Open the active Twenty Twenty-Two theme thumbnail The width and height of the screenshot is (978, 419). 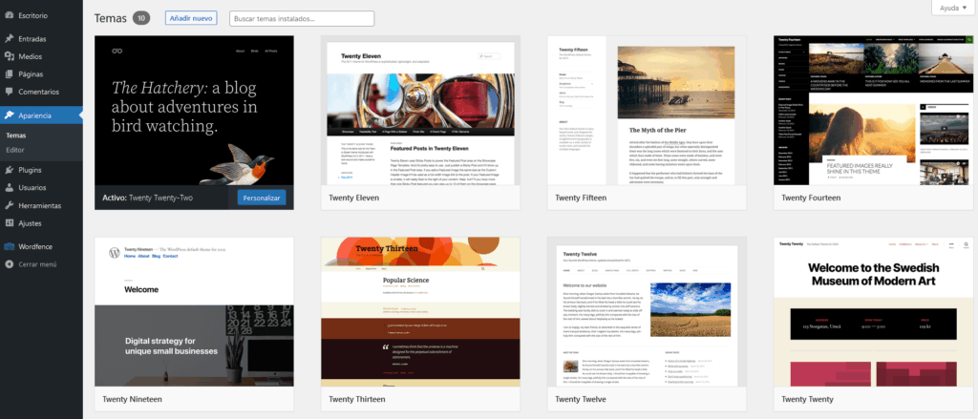tap(194, 111)
